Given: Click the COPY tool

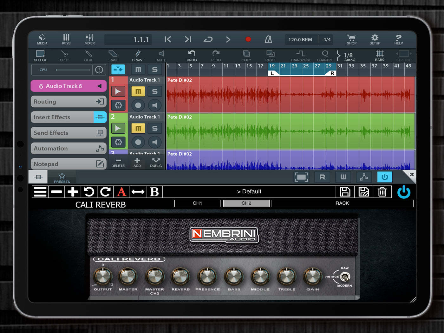Looking at the screenshot, I should [246, 56].
